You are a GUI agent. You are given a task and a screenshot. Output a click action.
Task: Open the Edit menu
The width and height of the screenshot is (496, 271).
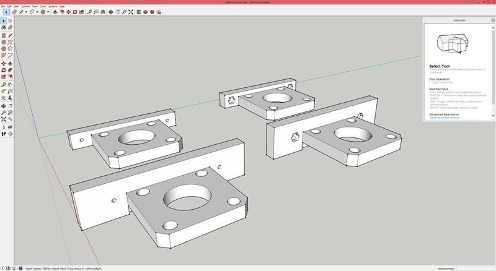9,6
